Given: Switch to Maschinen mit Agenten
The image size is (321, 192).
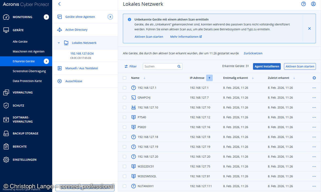Looking at the screenshot, I should (29, 51).
